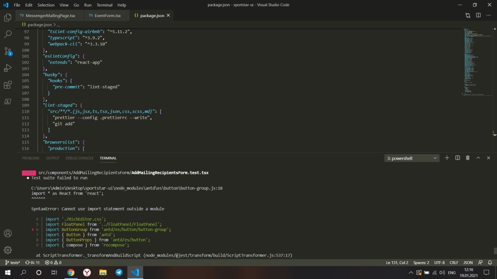The image size is (497, 279).
Task: Open the Go menu
Action: (x=76, y=5)
